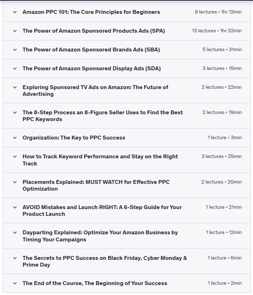
Task: Expand the "Placements Explained" section chevron
Action: click(x=15, y=182)
